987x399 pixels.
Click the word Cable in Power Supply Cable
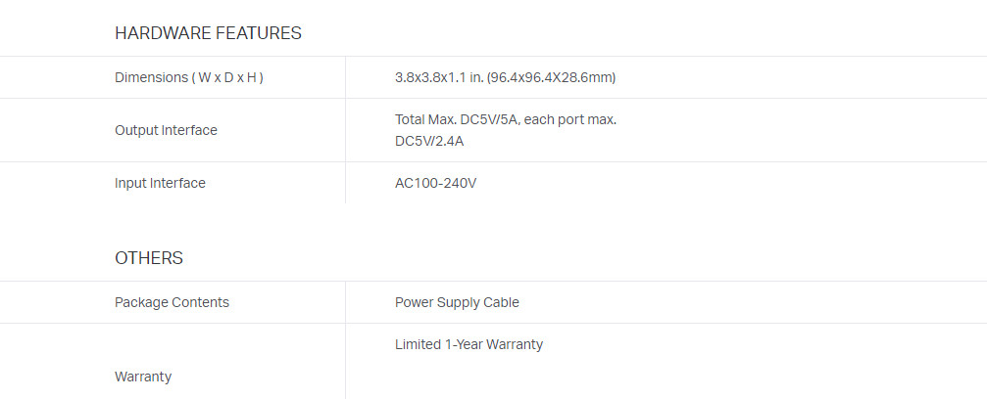(502, 303)
